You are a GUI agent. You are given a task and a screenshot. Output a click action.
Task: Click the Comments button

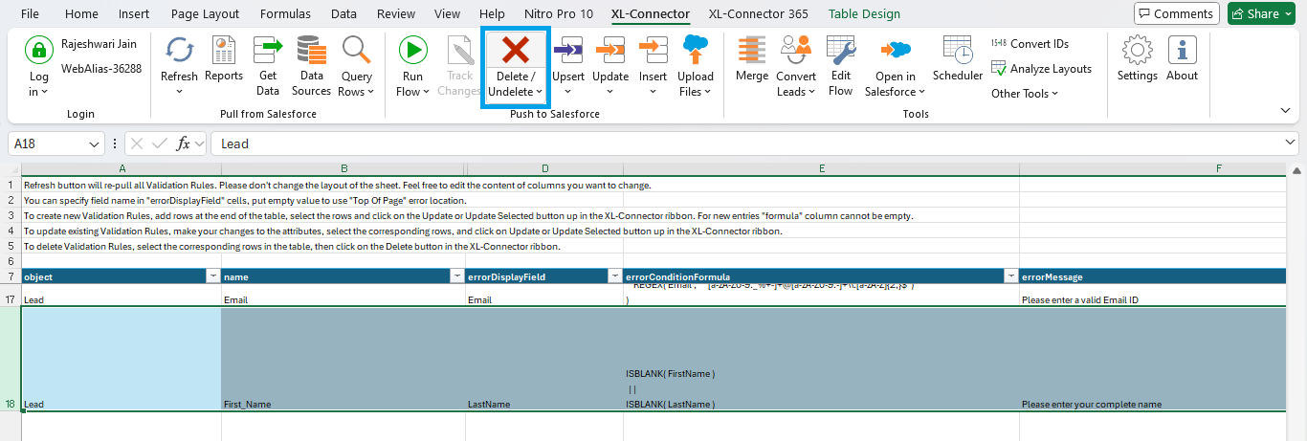1176,14
